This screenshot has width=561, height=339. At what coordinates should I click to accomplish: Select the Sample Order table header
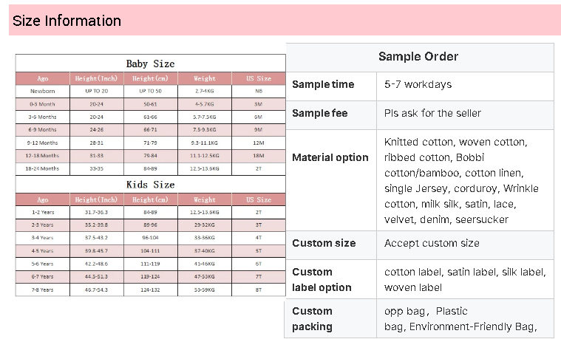418,56
